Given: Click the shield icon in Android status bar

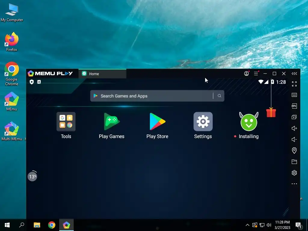Looking at the screenshot, I should [32, 82].
